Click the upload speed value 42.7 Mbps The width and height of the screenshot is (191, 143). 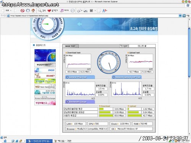pos(134,72)
